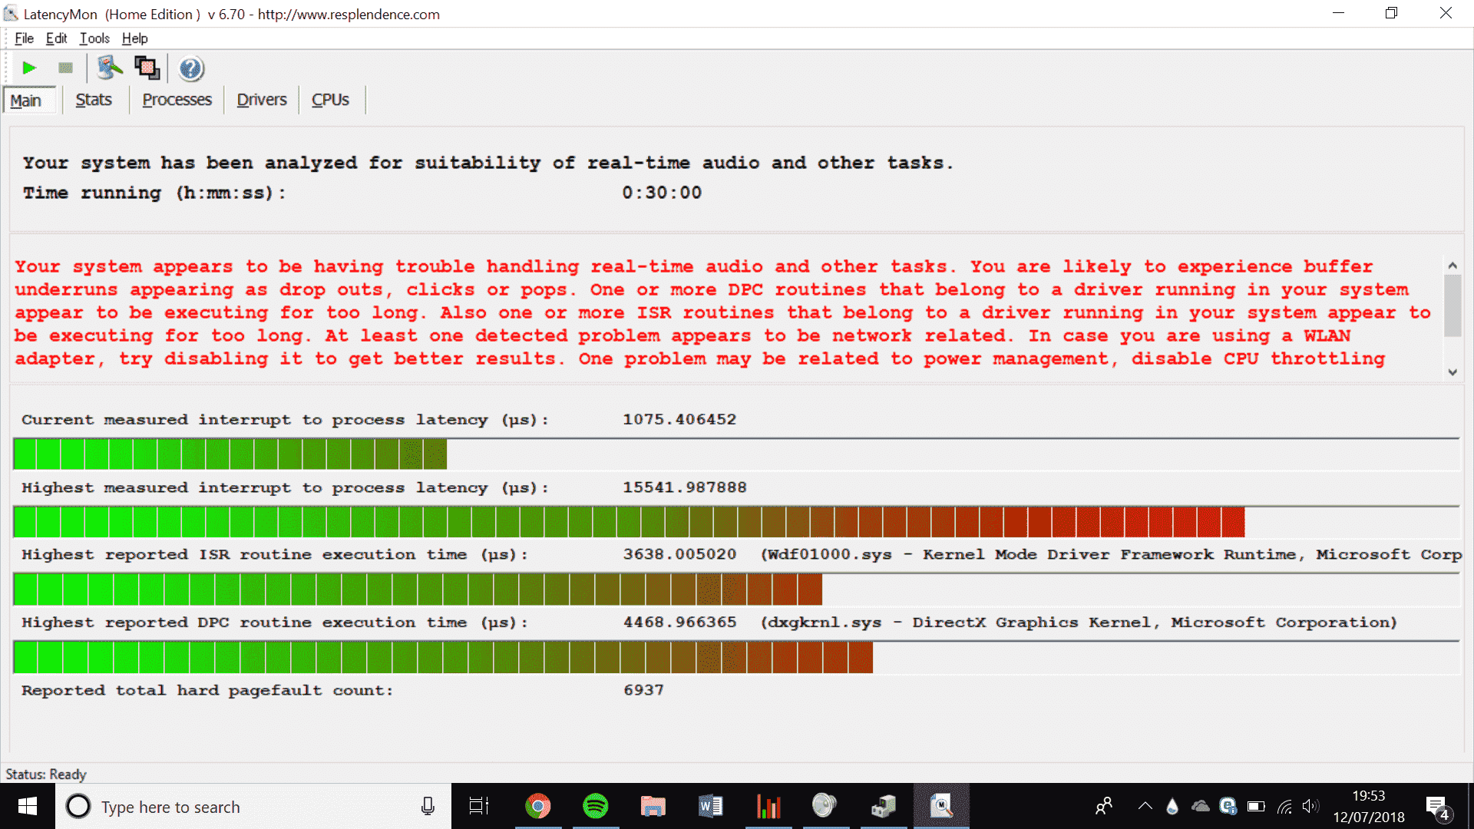Viewport: 1474px width, 829px height.
Task: Click the Type here to search box
Action: tap(253, 807)
